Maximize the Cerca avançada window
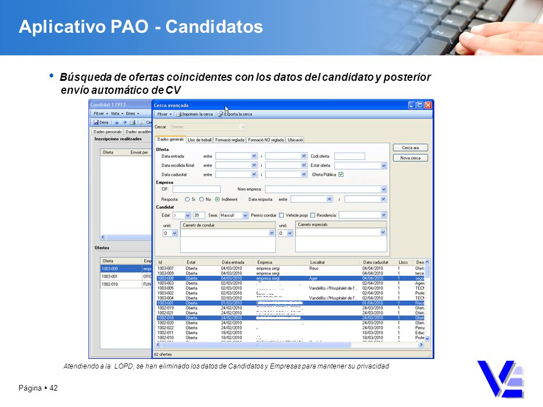This screenshot has width=543, height=407. [x=420, y=105]
